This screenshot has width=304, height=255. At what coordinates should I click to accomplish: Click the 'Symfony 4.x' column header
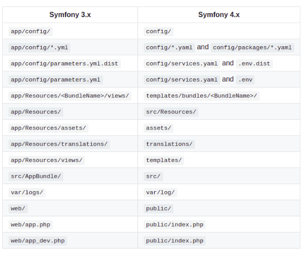pyautogui.click(x=219, y=14)
